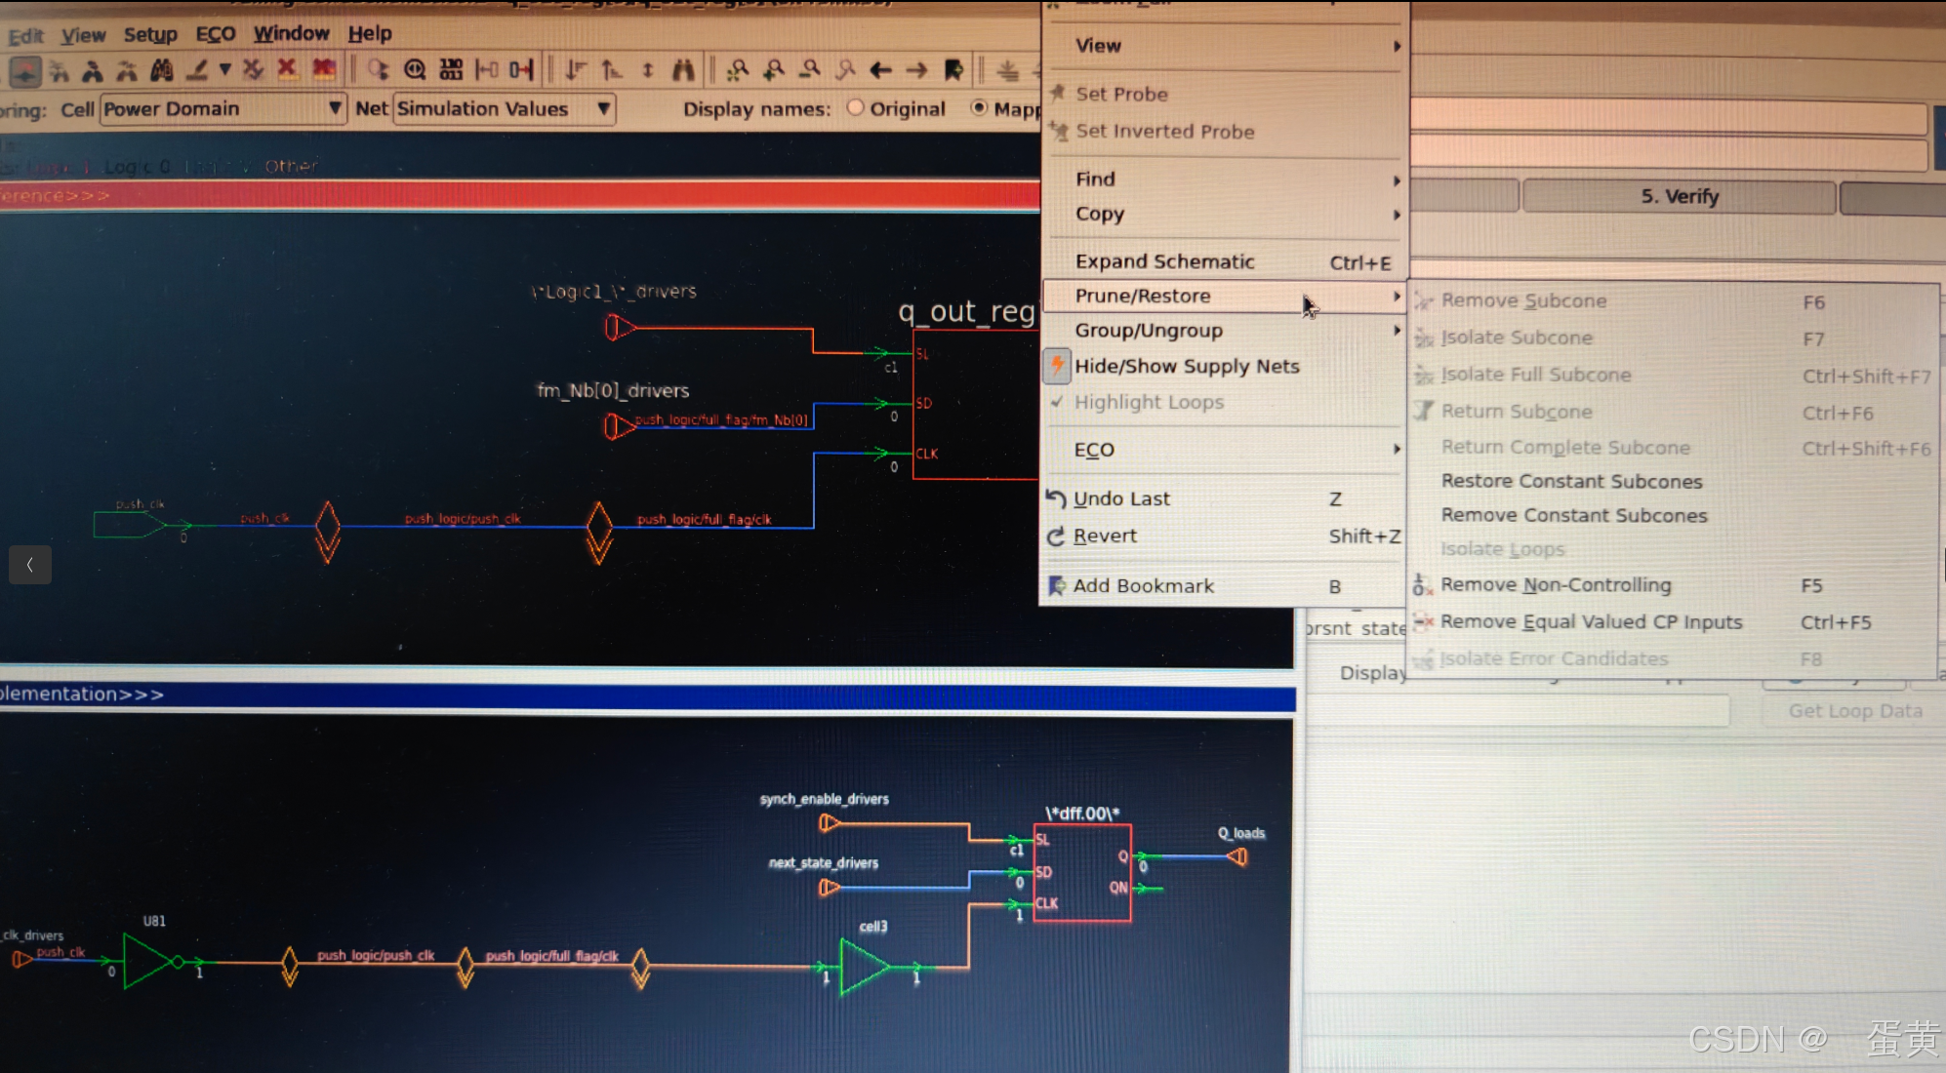Viewport: 1946px width, 1073px height.
Task: Click Restore Constant Subcones entry
Action: (x=1571, y=481)
